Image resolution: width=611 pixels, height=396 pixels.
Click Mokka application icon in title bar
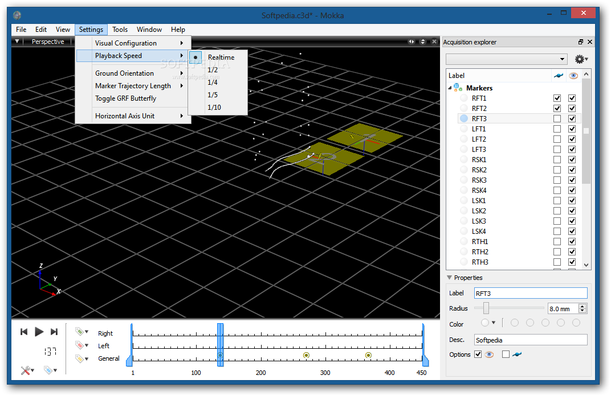click(x=17, y=15)
